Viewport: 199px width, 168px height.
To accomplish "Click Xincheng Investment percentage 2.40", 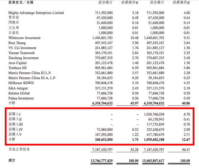I will (x=187, y=58).
